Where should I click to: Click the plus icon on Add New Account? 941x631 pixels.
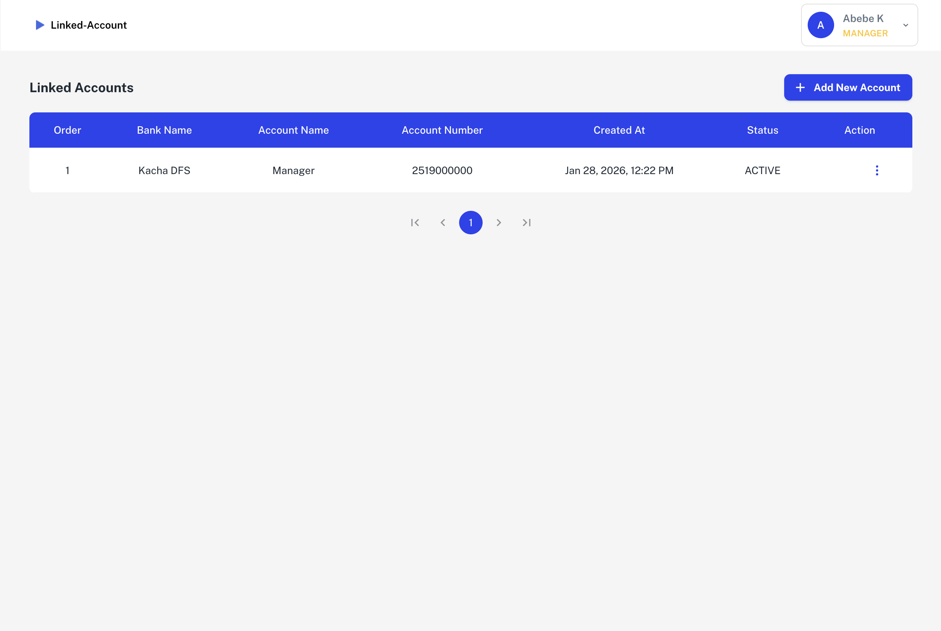click(800, 87)
